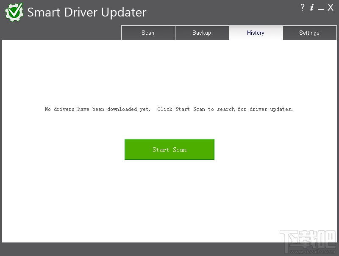Image resolution: width=339 pixels, height=256 pixels.
Task: Click the info (i) icon in titlebar
Action: tap(312, 7)
